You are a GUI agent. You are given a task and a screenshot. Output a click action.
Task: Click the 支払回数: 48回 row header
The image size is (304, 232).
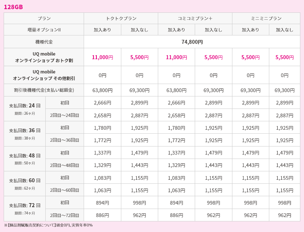coord(24,159)
